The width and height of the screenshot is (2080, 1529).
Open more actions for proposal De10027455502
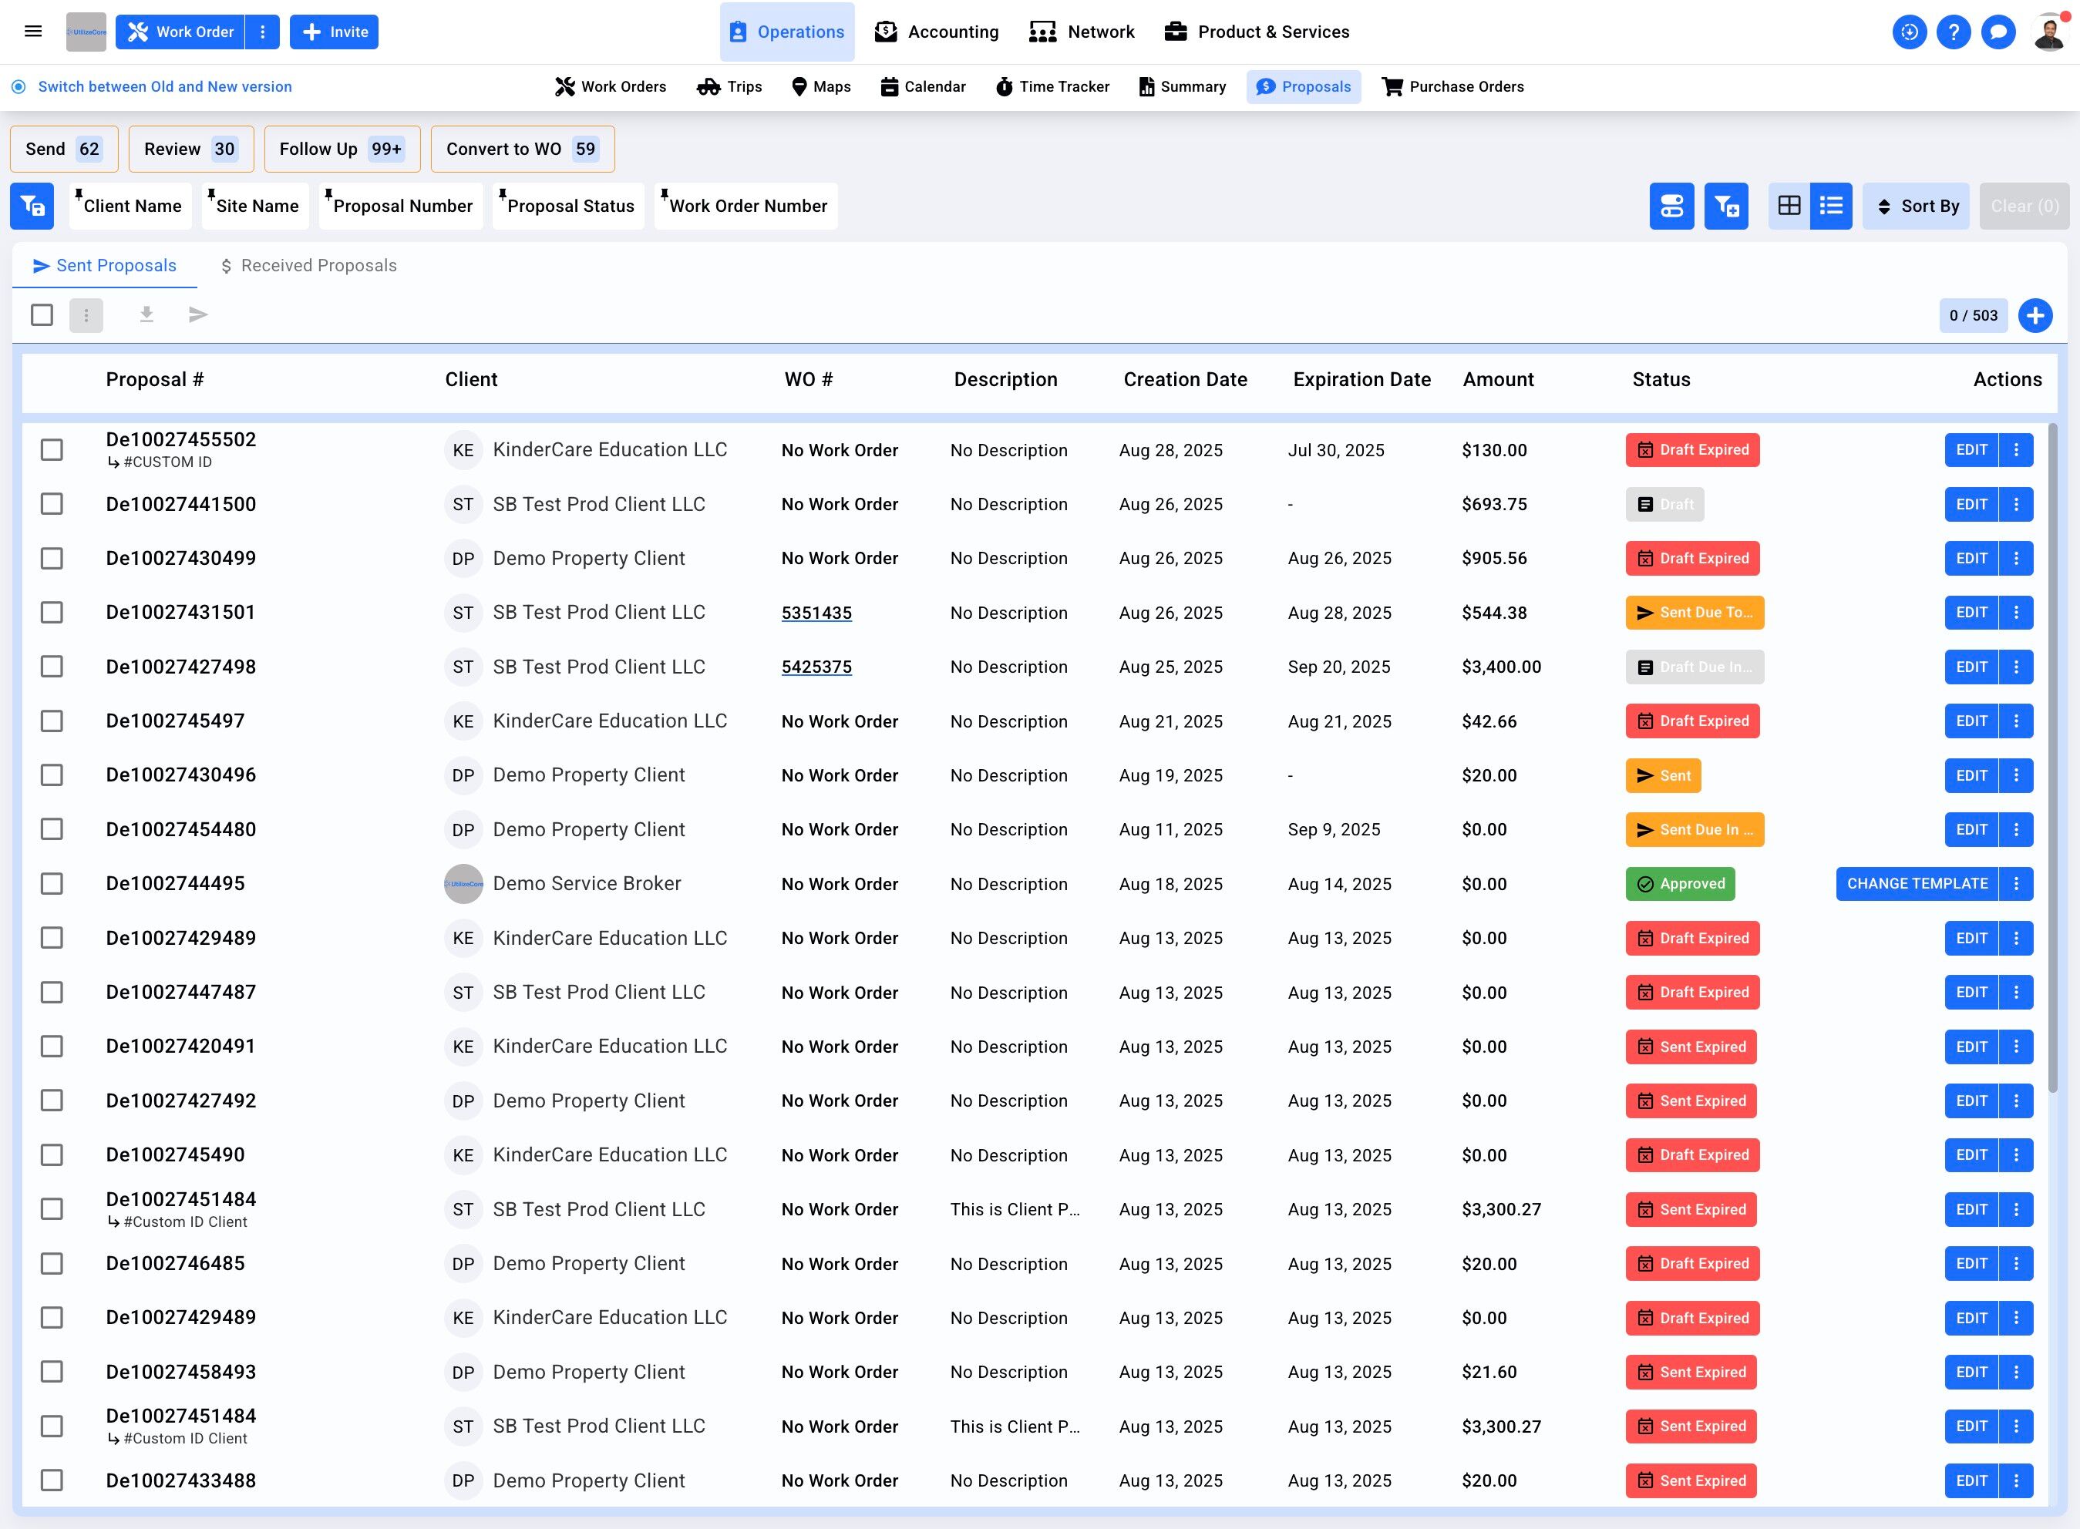tap(2015, 450)
